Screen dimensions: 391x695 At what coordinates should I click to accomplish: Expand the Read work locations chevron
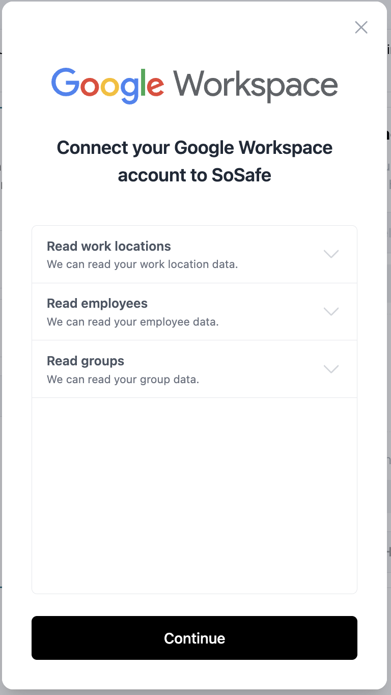click(x=331, y=254)
